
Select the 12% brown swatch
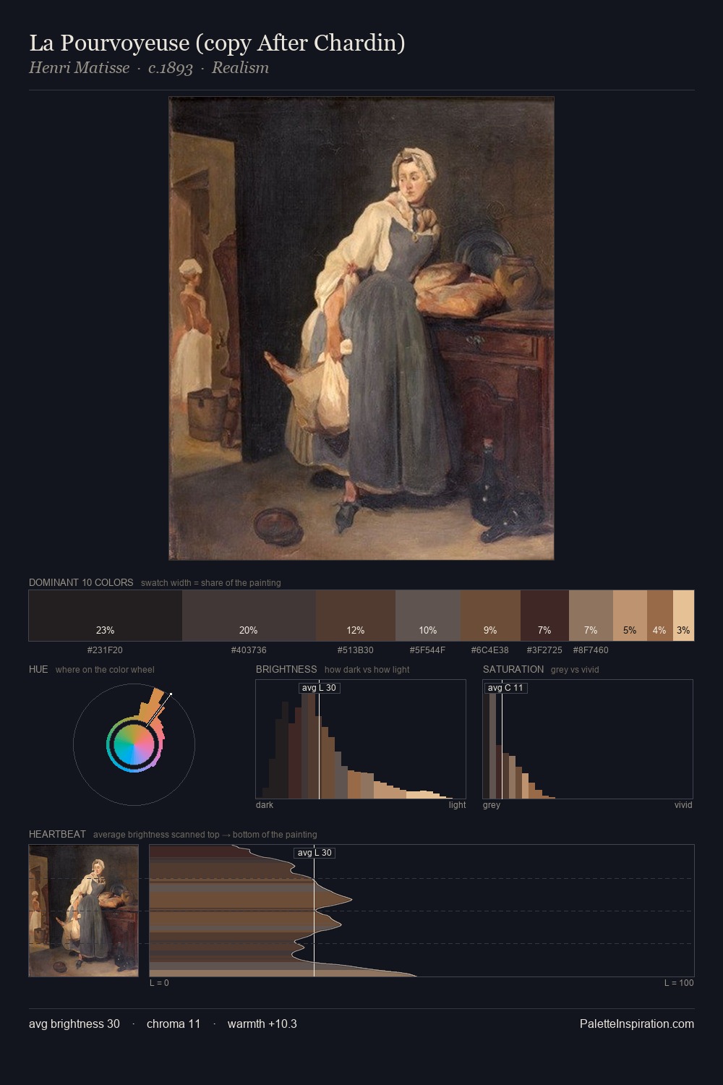pyautogui.click(x=356, y=616)
